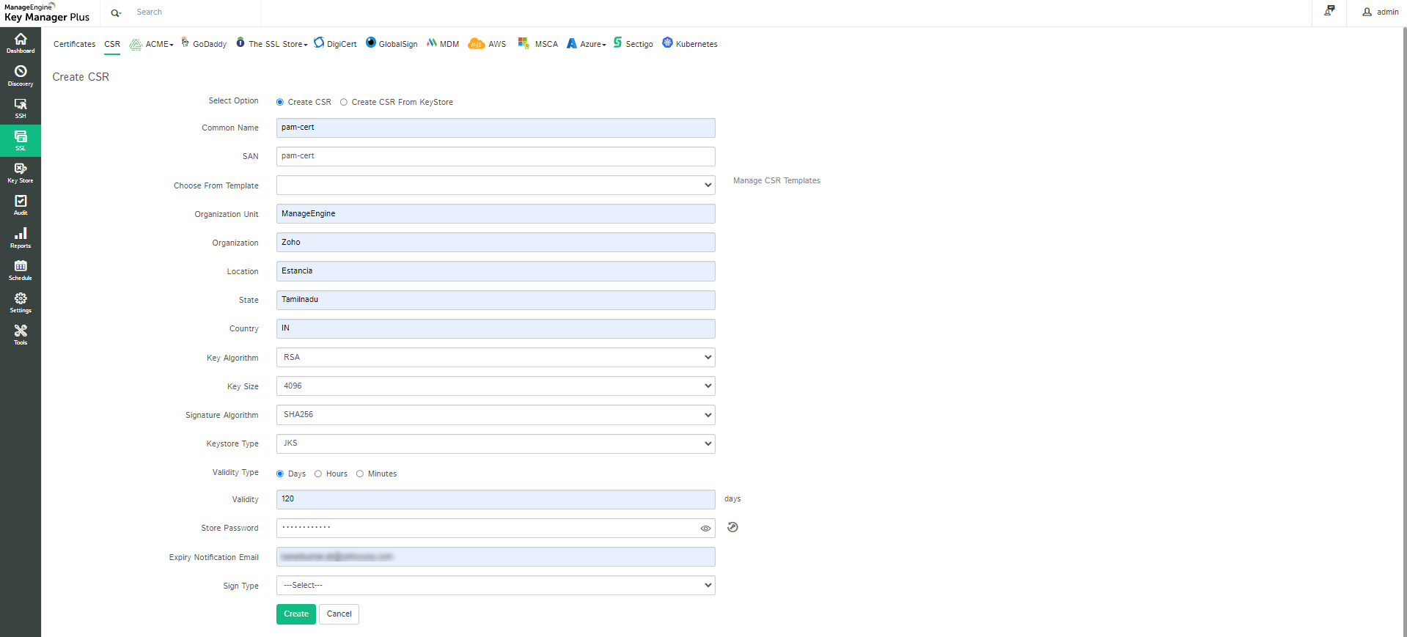Click the SAN input field
This screenshot has width=1407, height=637.
[496, 157]
